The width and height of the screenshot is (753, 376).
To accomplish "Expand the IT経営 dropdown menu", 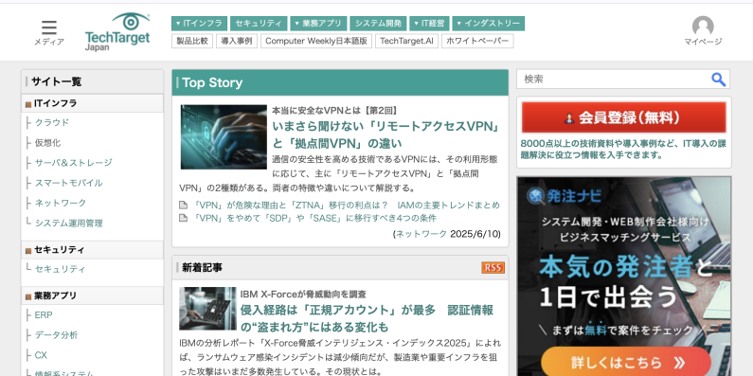I will [429, 24].
